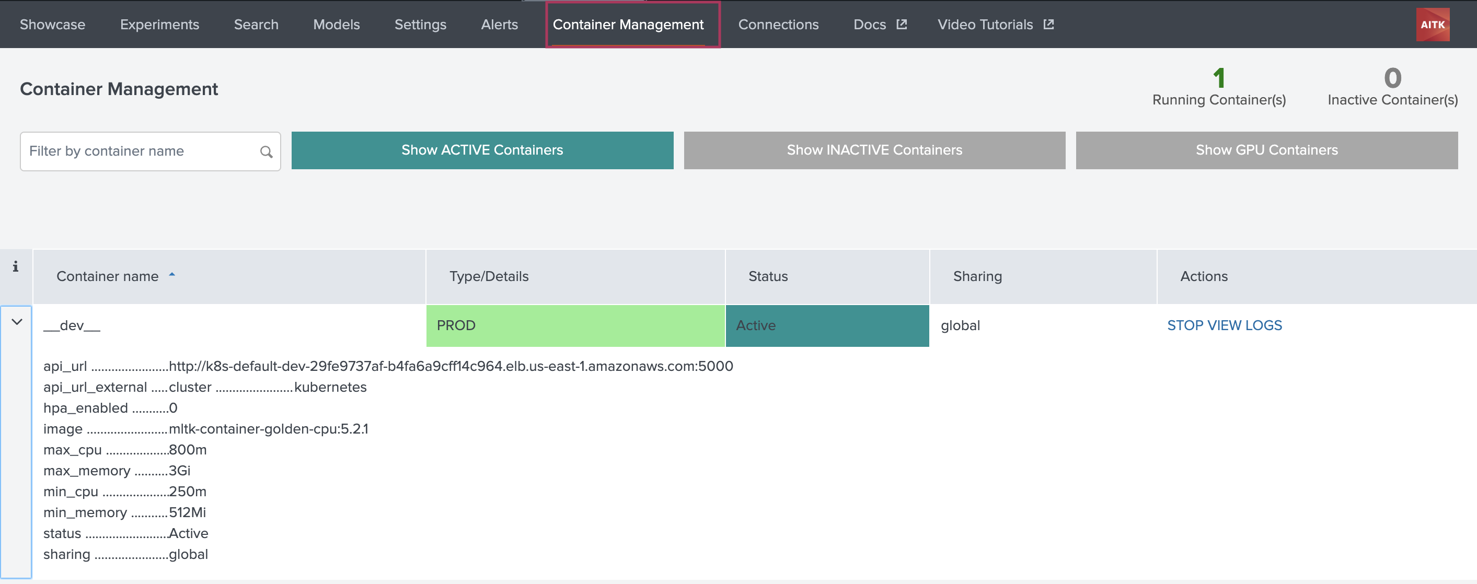
Task: Click the status Active detail line
Action: [x=125, y=533]
